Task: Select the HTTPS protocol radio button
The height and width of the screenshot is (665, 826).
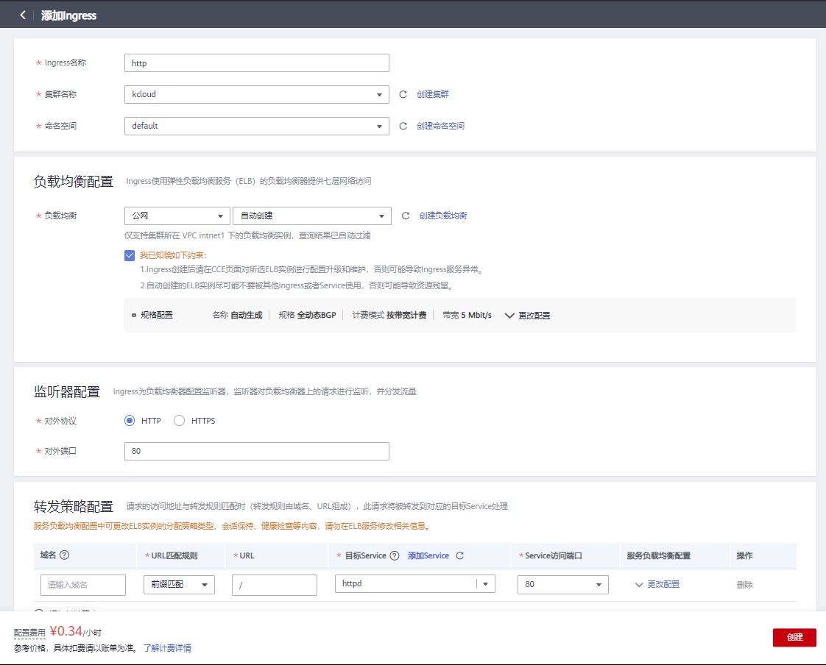Action: click(x=179, y=420)
